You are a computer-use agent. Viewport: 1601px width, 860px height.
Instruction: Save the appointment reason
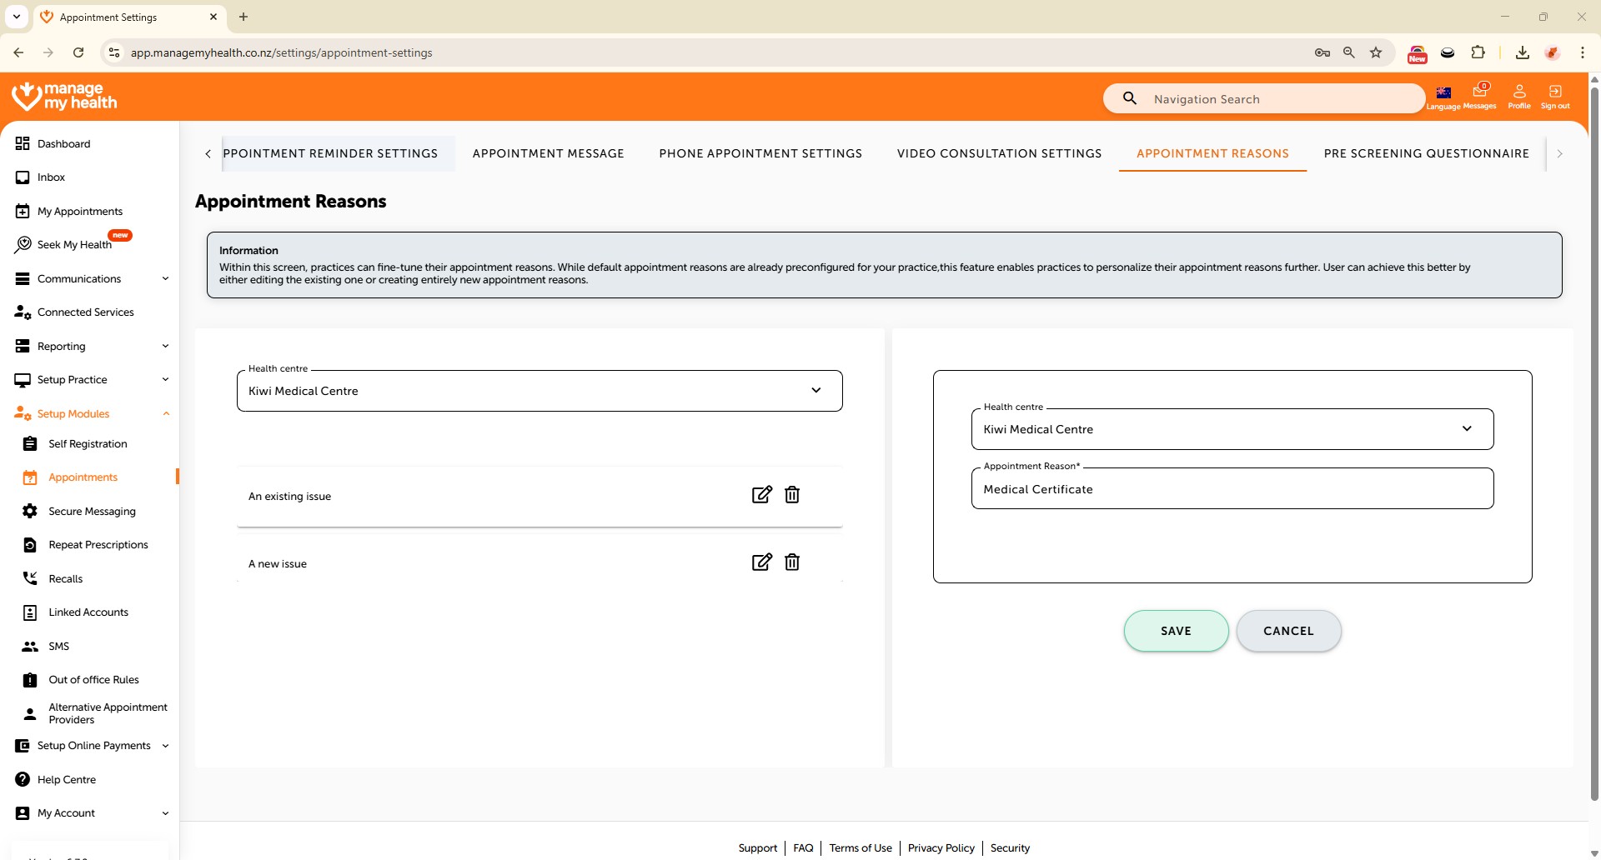1176,631
